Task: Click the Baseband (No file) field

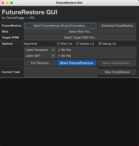Action: click(97, 50)
